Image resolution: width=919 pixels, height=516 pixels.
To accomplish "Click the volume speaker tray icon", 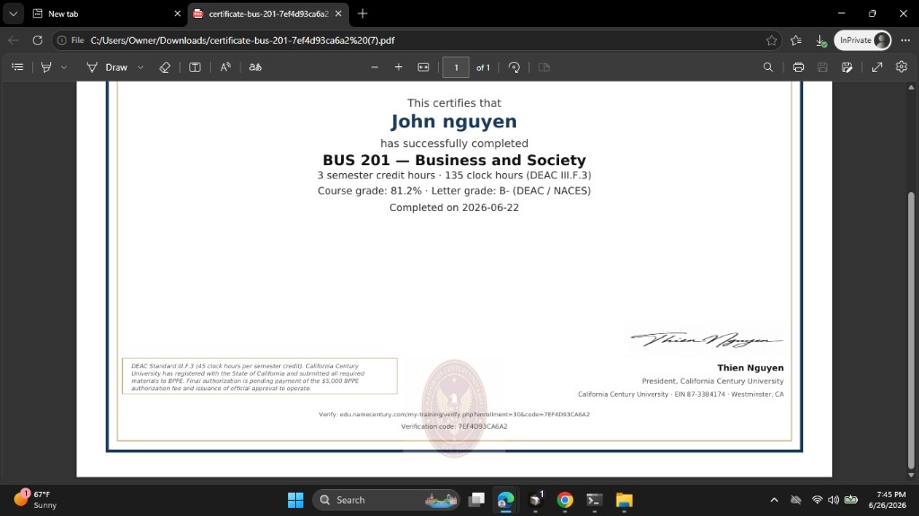I will click(x=834, y=500).
